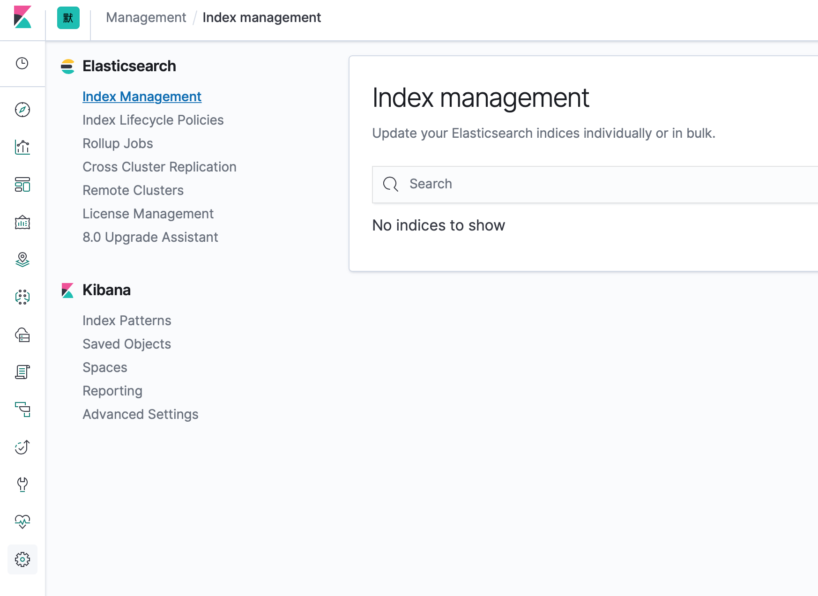
Task: Open Visualize chart icon
Action: pos(22,147)
